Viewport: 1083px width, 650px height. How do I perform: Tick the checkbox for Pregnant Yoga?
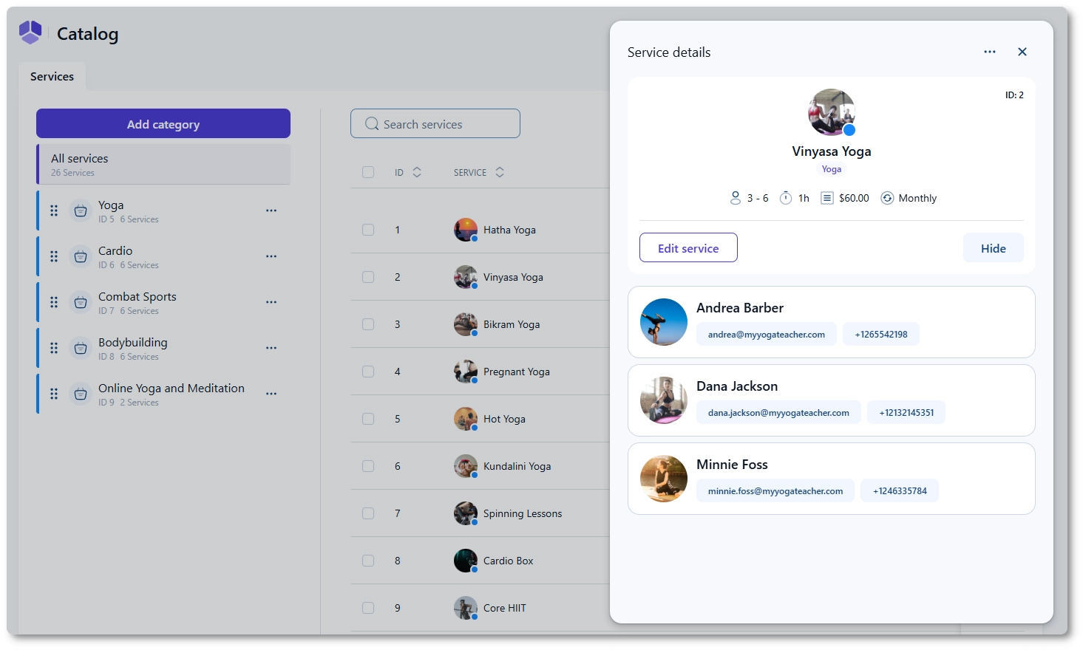[368, 372]
